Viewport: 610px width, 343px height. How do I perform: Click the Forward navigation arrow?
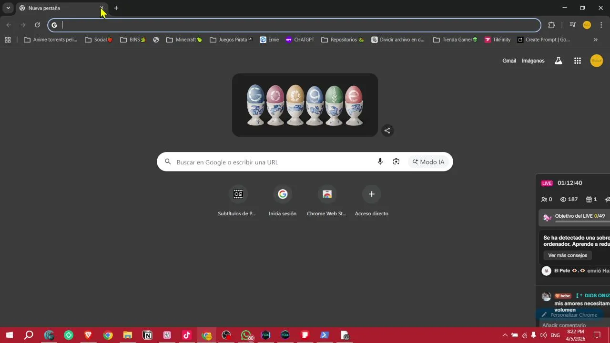[x=23, y=25]
